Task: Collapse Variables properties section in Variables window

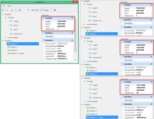Action: click(72, 40)
